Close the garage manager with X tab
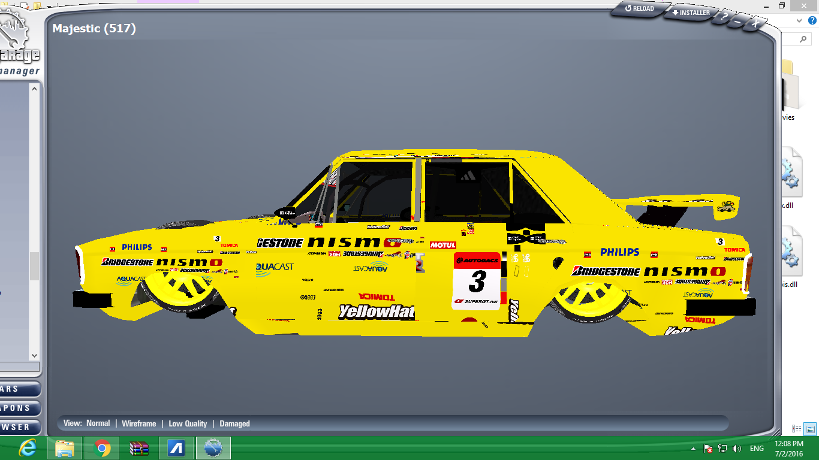This screenshot has width=819, height=460. click(x=757, y=24)
